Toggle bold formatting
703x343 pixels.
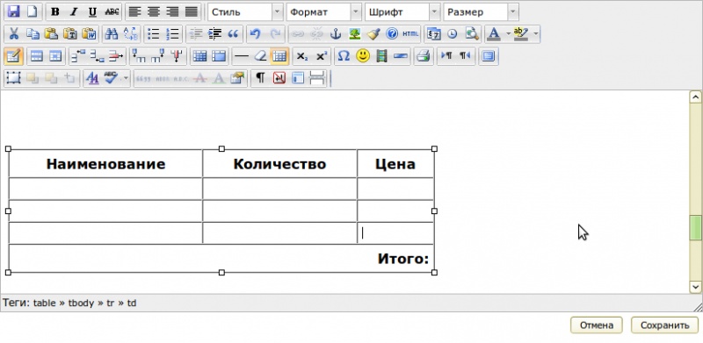click(55, 11)
